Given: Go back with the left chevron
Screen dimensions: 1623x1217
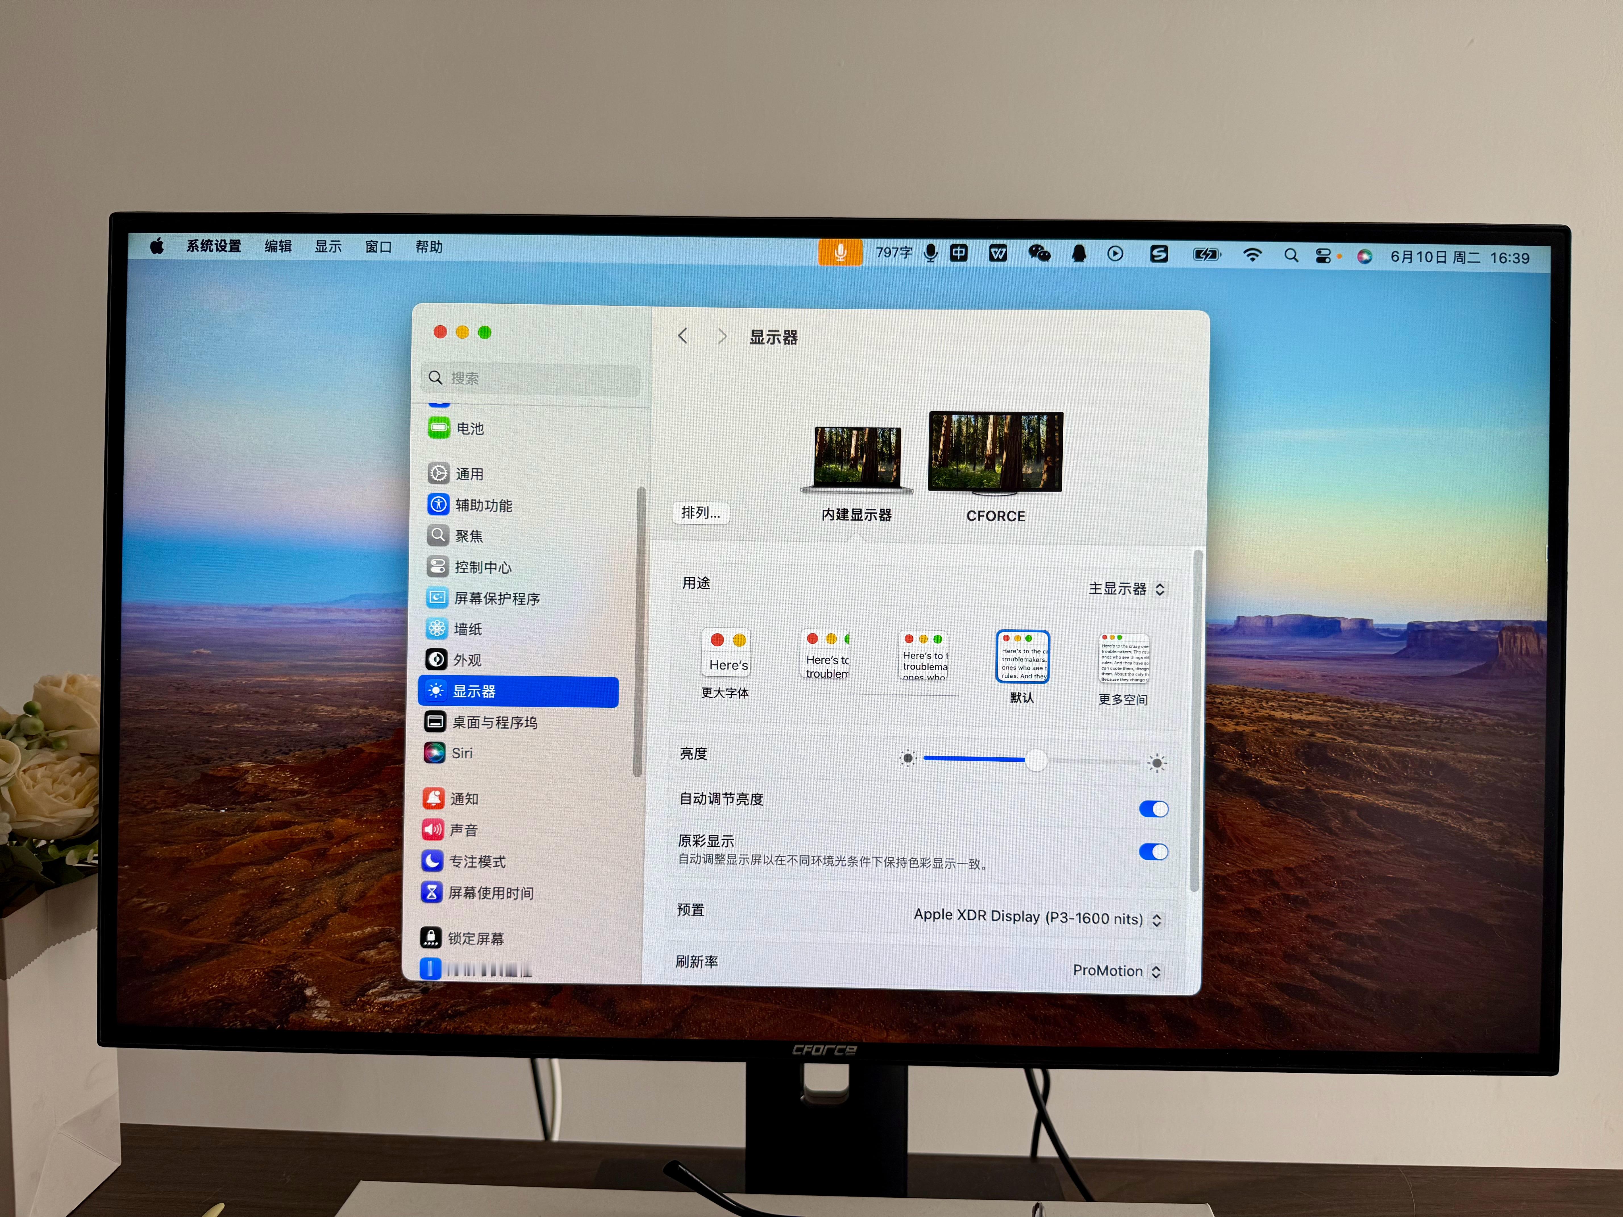Looking at the screenshot, I should click(x=683, y=336).
